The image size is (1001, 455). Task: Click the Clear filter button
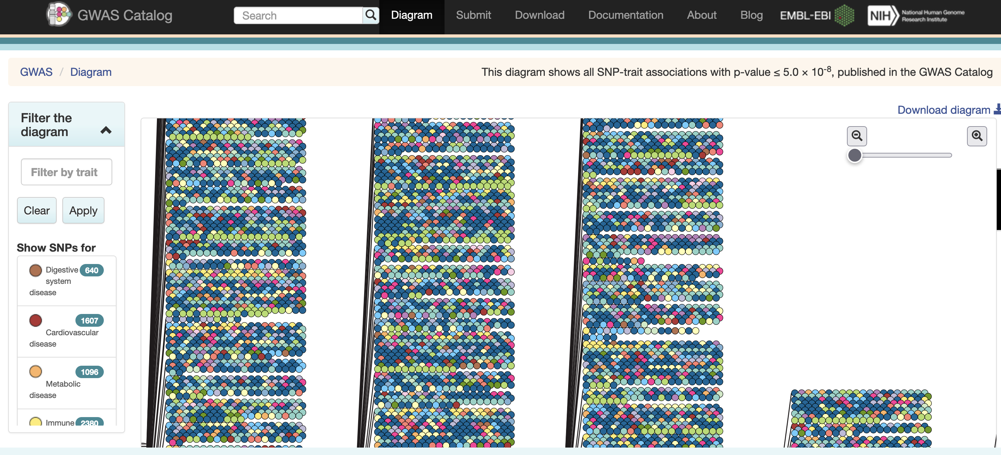pos(37,210)
